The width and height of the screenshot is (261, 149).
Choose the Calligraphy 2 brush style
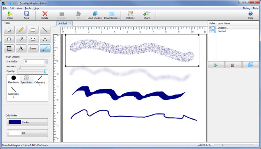click(13, 92)
